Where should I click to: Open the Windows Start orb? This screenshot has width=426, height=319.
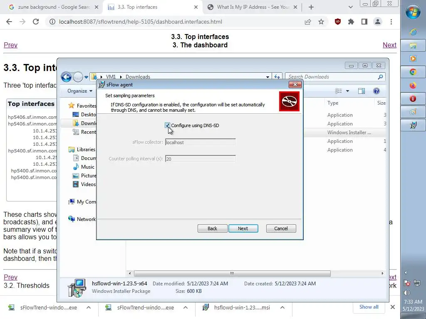coord(413,12)
